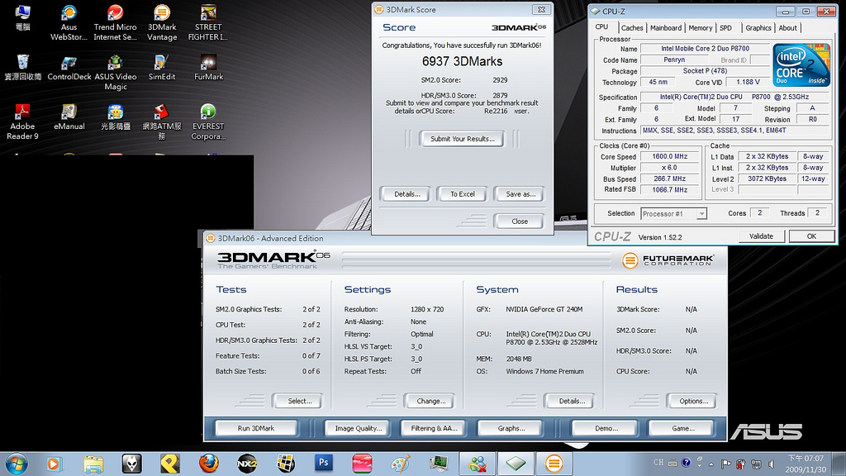Click the CPU name field 'Intel Mobile Core 2 Duo P8700'

pyautogui.click(x=705, y=49)
